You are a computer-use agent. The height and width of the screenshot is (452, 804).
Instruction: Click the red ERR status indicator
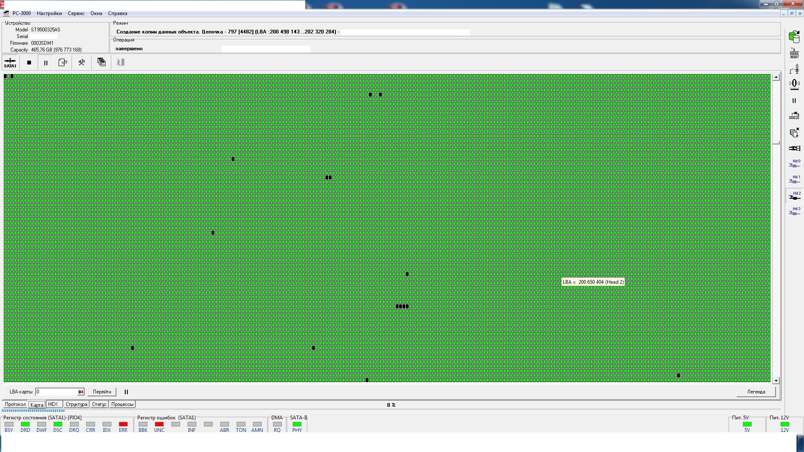tap(123, 424)
